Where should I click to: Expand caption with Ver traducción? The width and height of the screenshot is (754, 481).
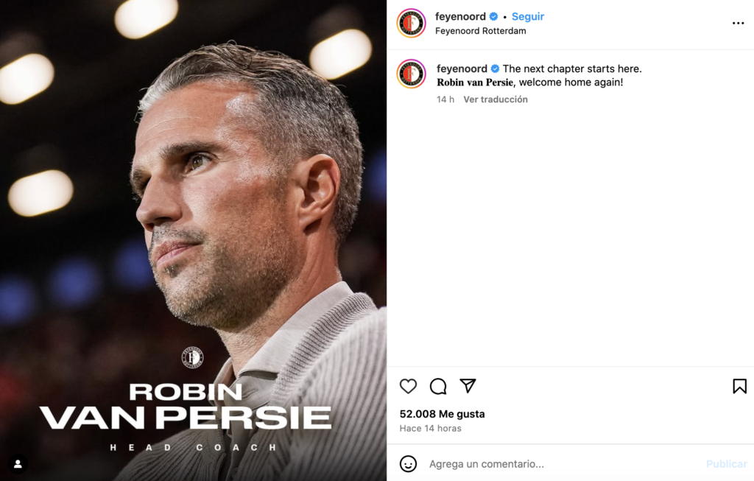495,99
